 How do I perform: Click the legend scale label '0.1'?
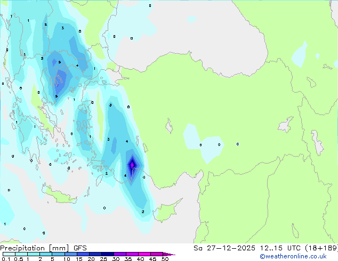pyautogui.click(x=6, y=259)
